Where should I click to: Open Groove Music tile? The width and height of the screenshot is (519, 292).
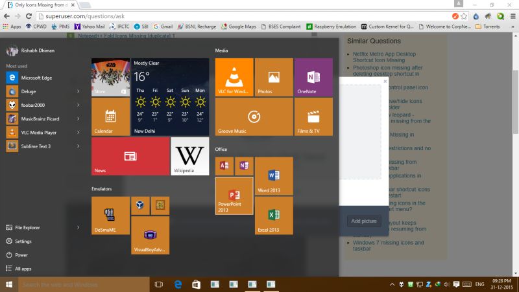pos(254,117)
